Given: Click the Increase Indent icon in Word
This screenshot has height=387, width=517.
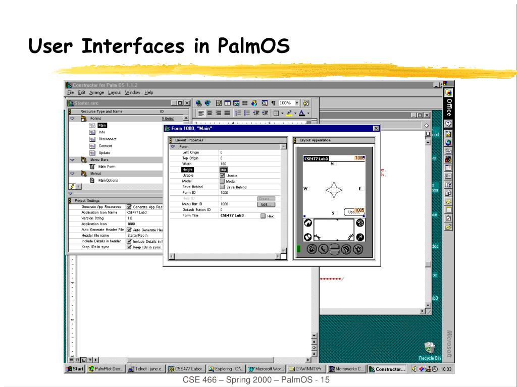Looking at the screenshot, I should [x=265, y=113].
